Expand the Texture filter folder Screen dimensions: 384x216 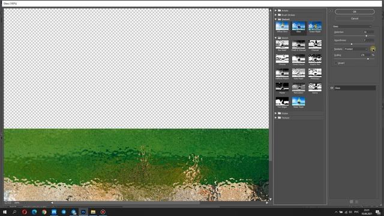pyautogui.click(x=276, y=118)
